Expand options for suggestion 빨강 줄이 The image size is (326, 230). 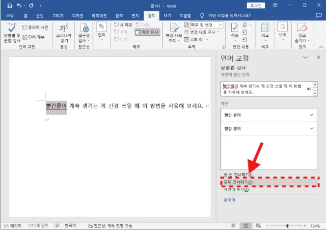coord(312,128)
